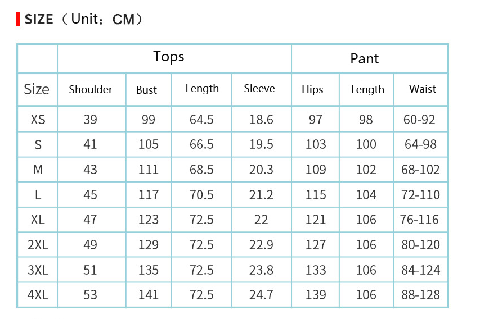The width and height of the screenshot is (480, 319).
Task: Select the Pant group header
Action: 365,59
